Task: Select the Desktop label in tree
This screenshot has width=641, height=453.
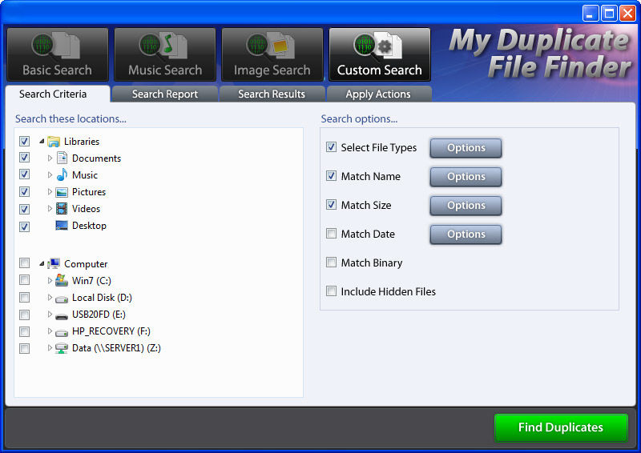Action: 89,226
